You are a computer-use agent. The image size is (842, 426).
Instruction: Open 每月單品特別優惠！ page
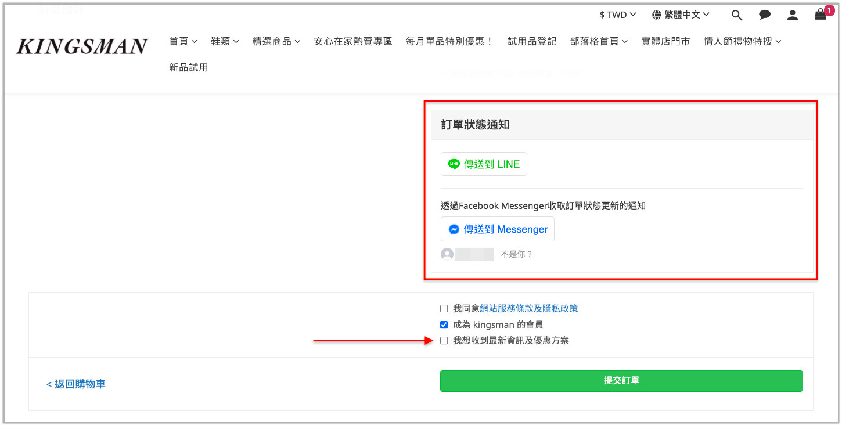[x=450, y=41]
